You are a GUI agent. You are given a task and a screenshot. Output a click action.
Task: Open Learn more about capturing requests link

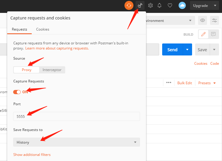pos(57,48)
